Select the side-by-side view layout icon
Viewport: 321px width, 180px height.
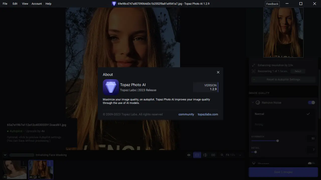click(x=213, y=155)
